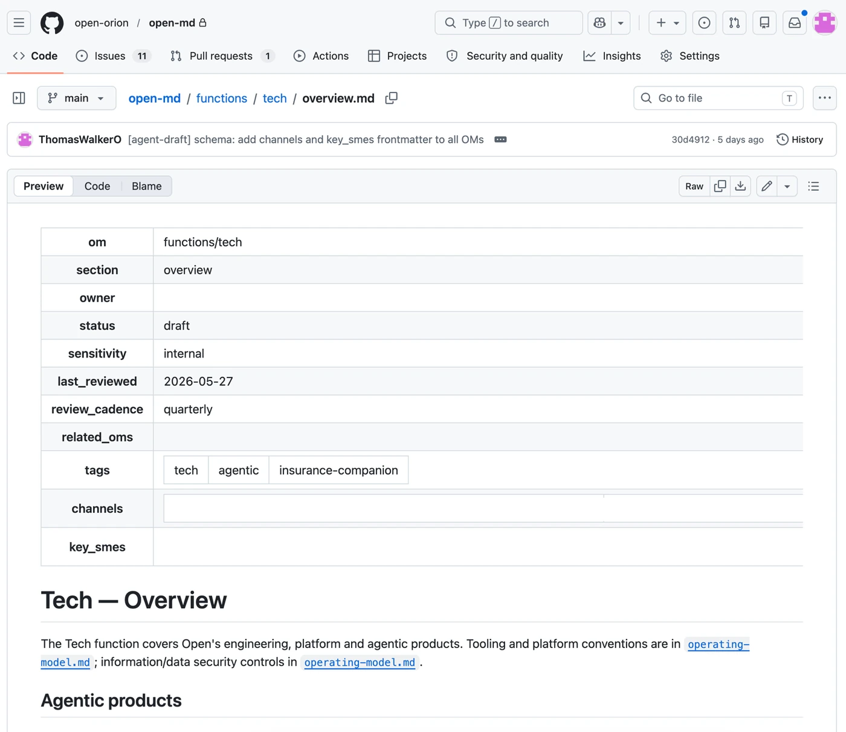Select the 'internal' sensitivity value
This screenshot has width=846, height=732.
click(x=184, y=353)
